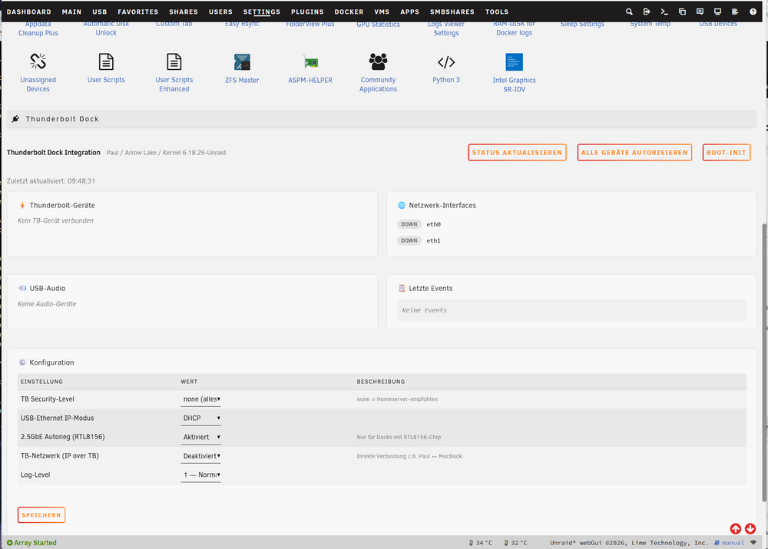768x549 pixels.
Task: Open the manual link in the footer
Action: tap(730, 543)
